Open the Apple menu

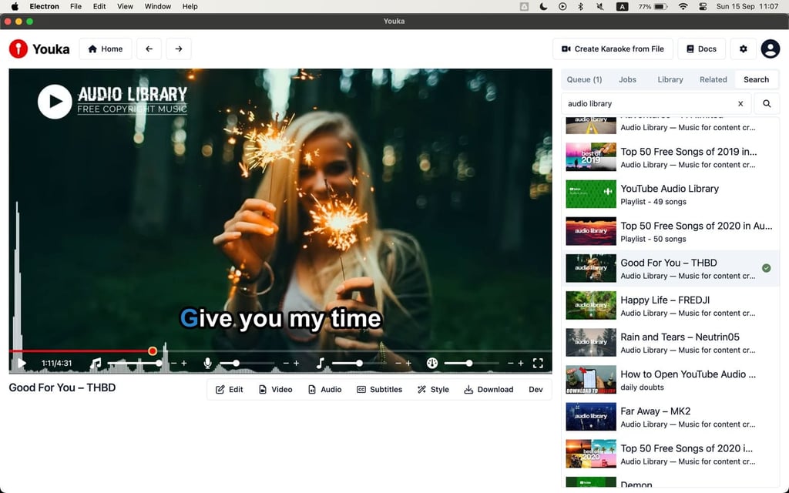pos(15,6)
